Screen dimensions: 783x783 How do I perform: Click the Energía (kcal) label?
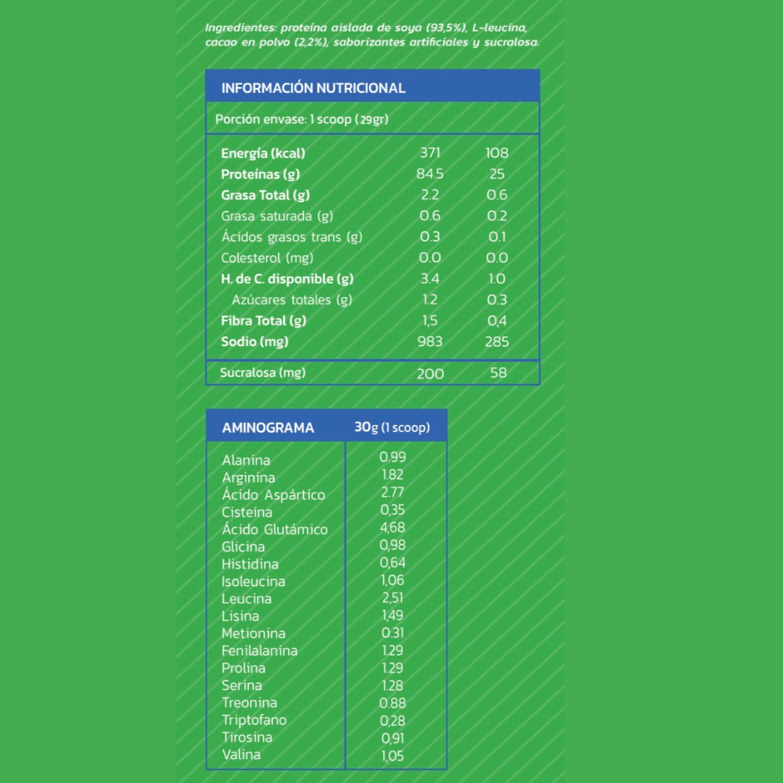(x=262, y=153)
